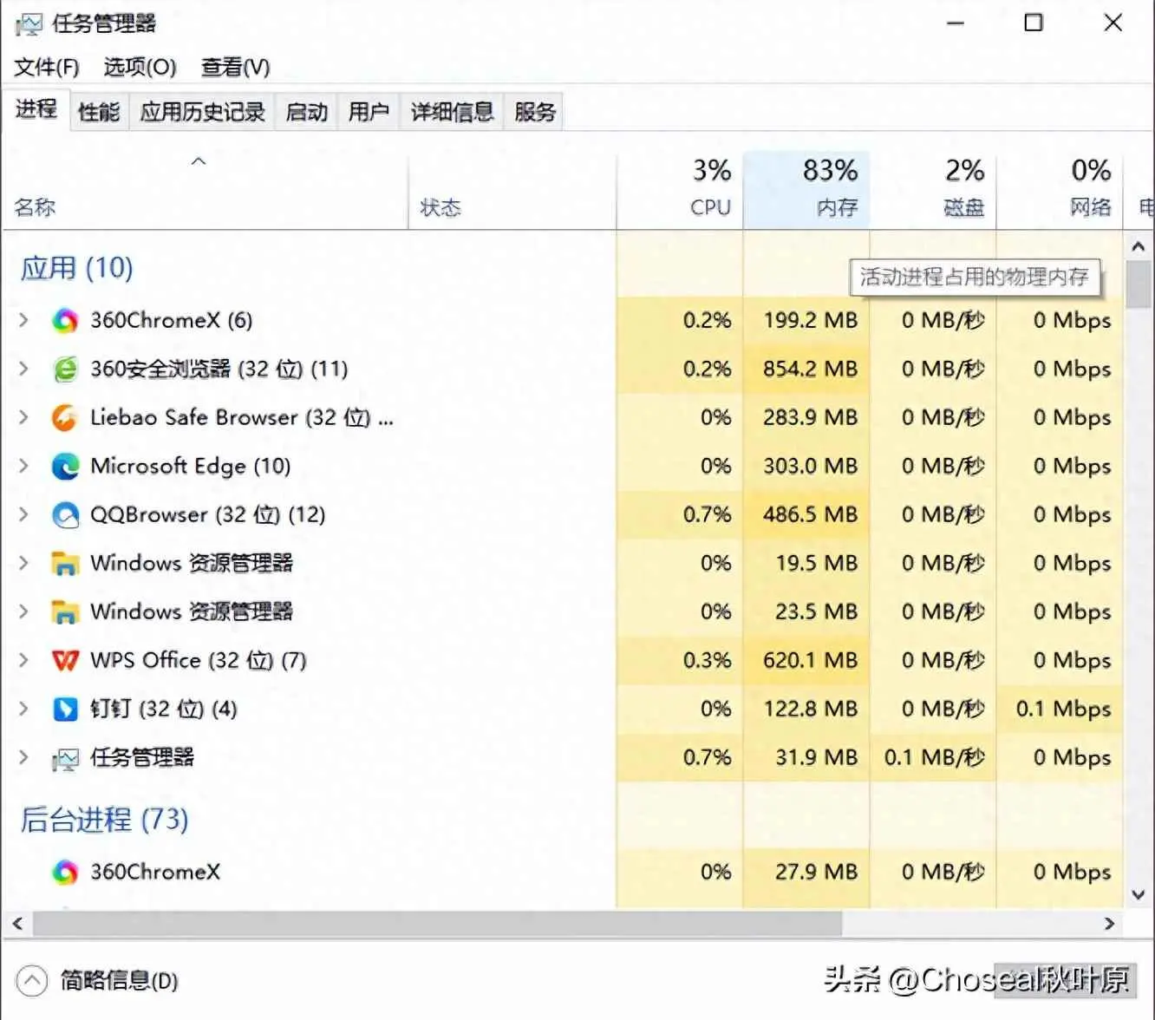Switch to the 性能 tab

[98, 111]
